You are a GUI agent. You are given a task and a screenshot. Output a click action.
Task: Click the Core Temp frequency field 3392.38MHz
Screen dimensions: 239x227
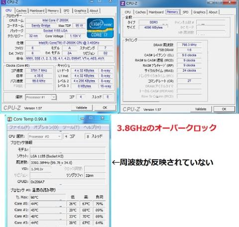click(x=68, y=163)
